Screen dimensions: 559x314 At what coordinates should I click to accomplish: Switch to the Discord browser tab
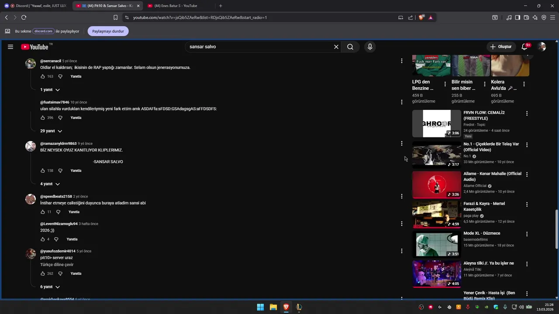pos(35,6)
